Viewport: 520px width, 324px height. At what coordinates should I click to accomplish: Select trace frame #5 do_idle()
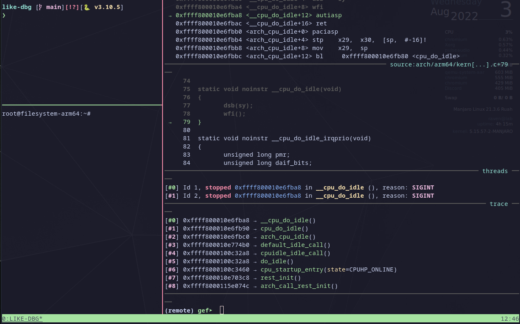pyautogui.click(x=229, y=261)
